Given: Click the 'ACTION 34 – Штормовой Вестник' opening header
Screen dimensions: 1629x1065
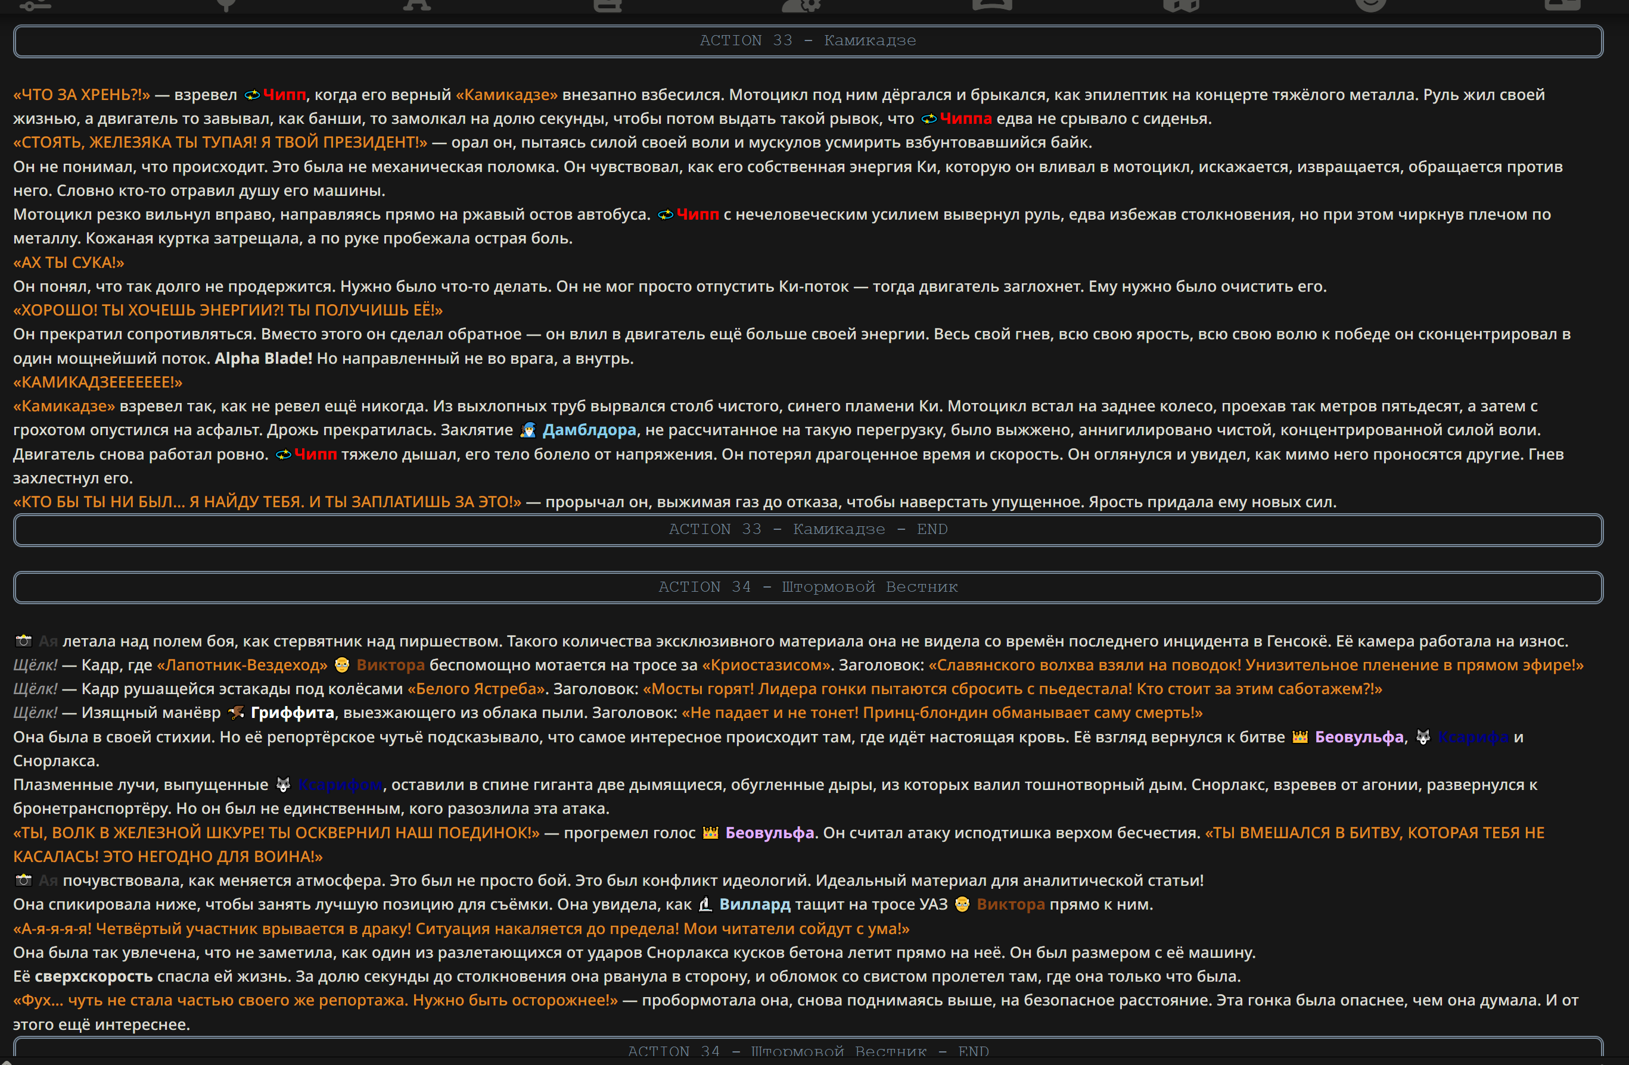Looking at the screenshot, I should click(808, 587).
